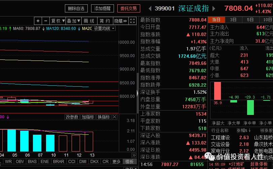Select 工程建设 industry row
The height and width of the screenshot is (169, 273).
[x=242, y=137]
